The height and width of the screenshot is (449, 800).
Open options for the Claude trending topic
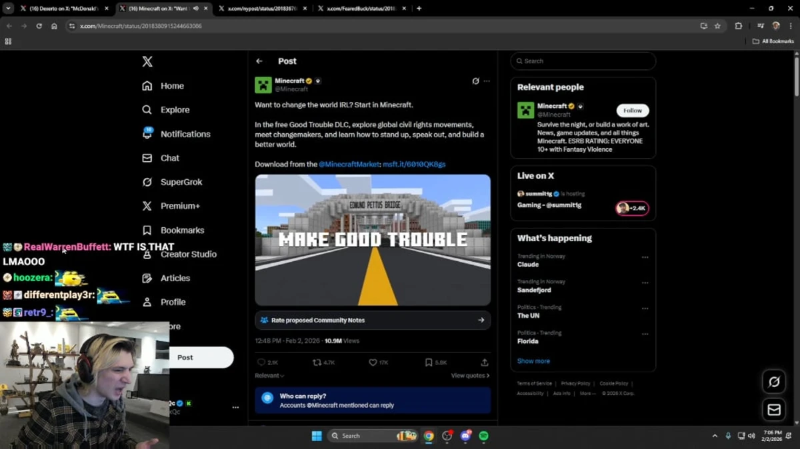[x=645, y=257]
